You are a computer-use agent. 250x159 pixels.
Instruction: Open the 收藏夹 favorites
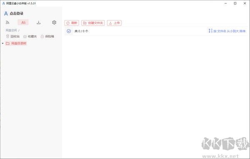pyautogui.click(x=30, y=36)
